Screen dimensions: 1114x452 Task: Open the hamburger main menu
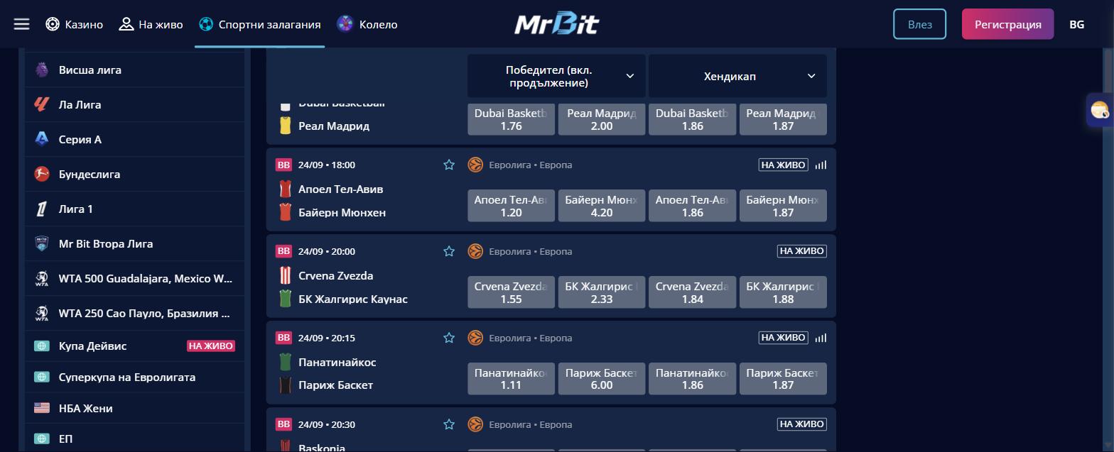click(21, 24)
